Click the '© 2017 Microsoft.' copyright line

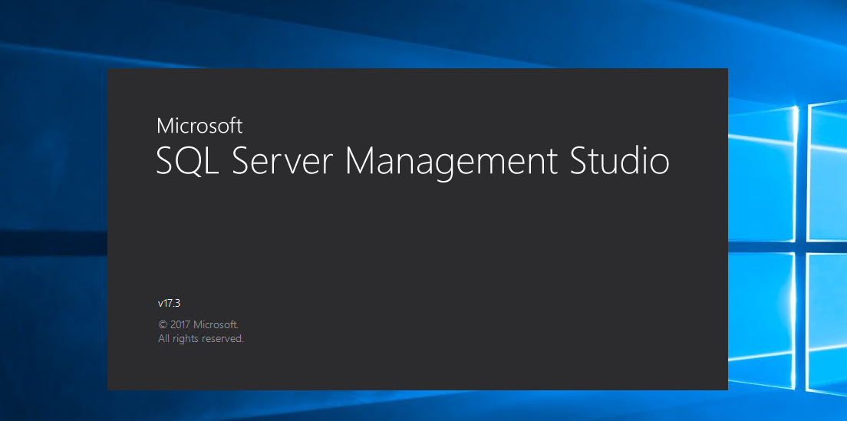point(198,325)
